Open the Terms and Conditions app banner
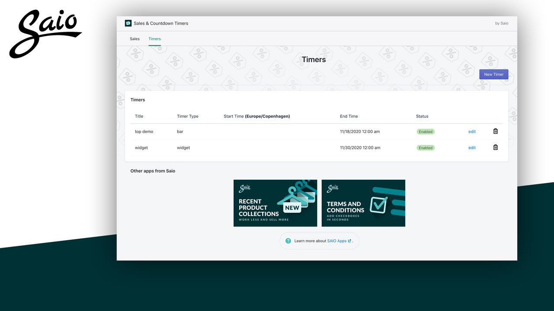Image resolution: width=554 pixels, height=311 pixels. click(363, 203)
